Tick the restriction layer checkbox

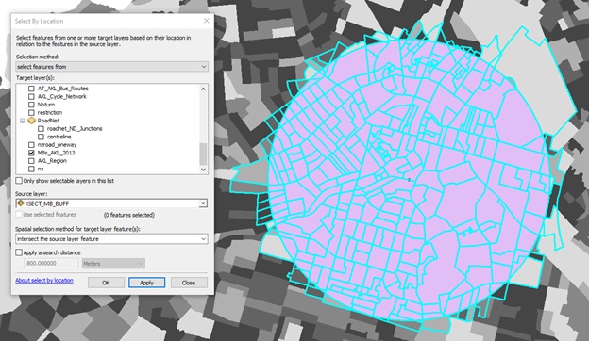31,113
